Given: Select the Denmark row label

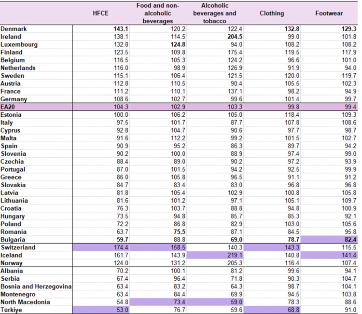Looking at the screenshot, I should click(x=14, y=29).
